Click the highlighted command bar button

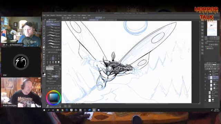click(99, 18)
